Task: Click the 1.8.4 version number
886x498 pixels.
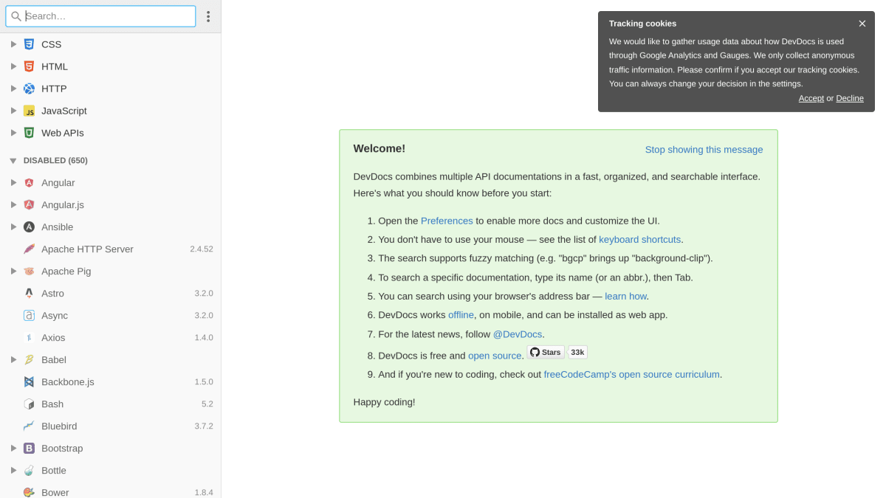Action: click(x=204, y=492)
